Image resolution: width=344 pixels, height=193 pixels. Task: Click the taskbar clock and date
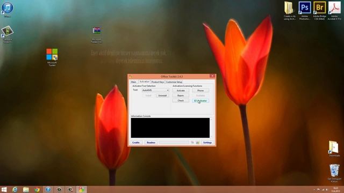click(335, 190)
